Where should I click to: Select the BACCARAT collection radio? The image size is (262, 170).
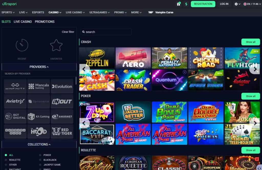pos(6,169)
